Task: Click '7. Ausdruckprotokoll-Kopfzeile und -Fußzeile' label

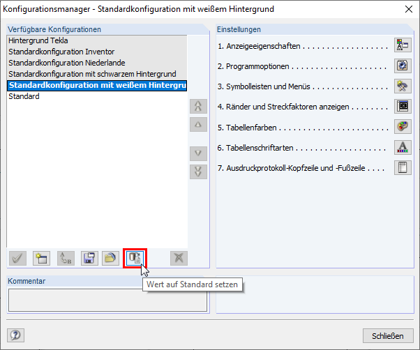Action: coord(292,168)
